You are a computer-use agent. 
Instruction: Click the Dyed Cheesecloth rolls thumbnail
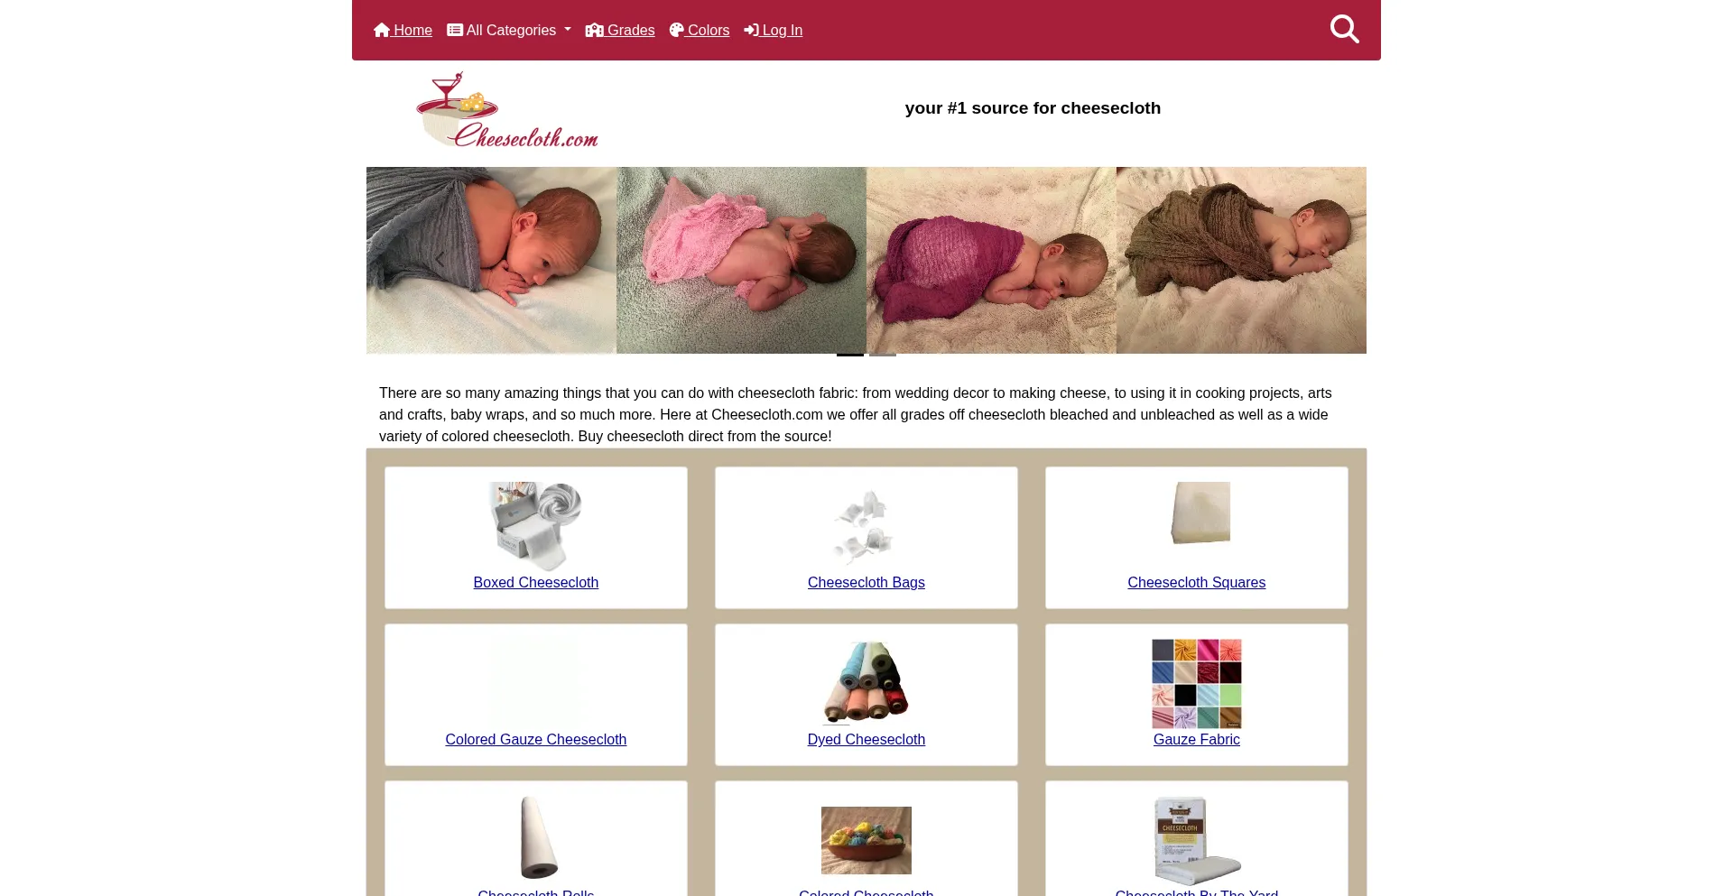[866, 683]
